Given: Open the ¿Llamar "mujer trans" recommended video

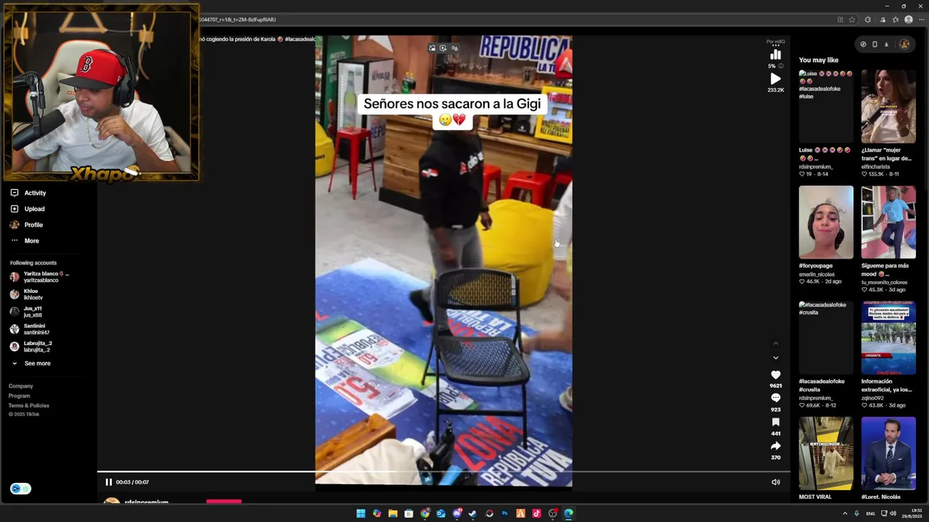Looking at the screenshot, I should point(888,107).
